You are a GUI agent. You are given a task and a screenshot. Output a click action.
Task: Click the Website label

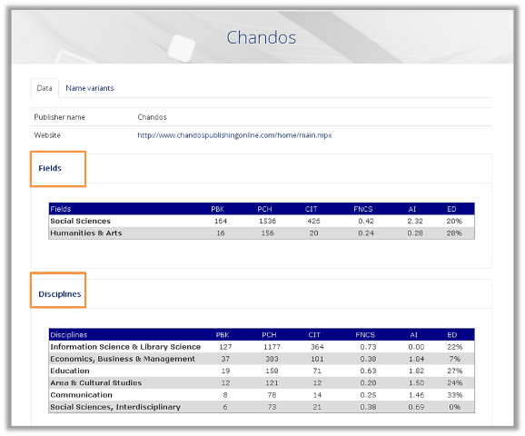click(x=47, y=135)
